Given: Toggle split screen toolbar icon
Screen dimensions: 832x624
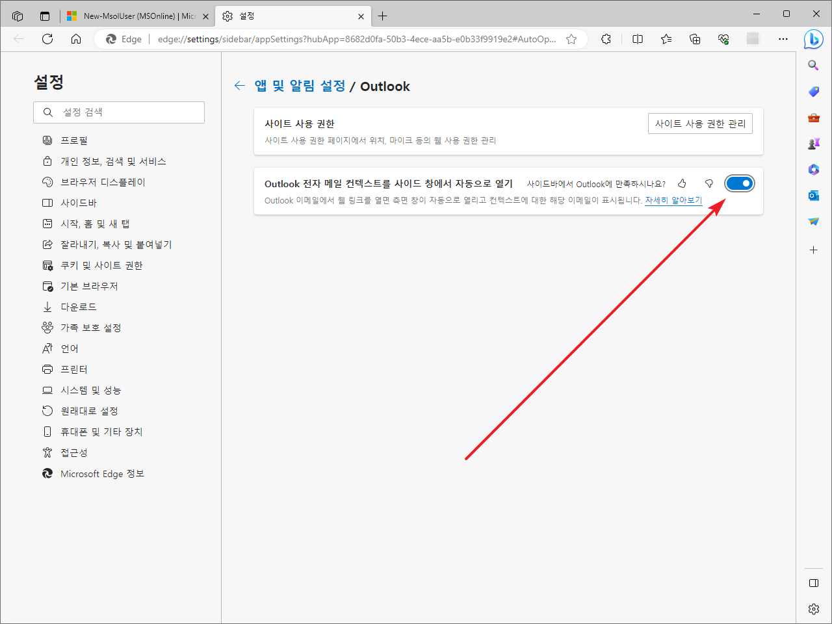Looking at the screenshot, I should 638,39.
